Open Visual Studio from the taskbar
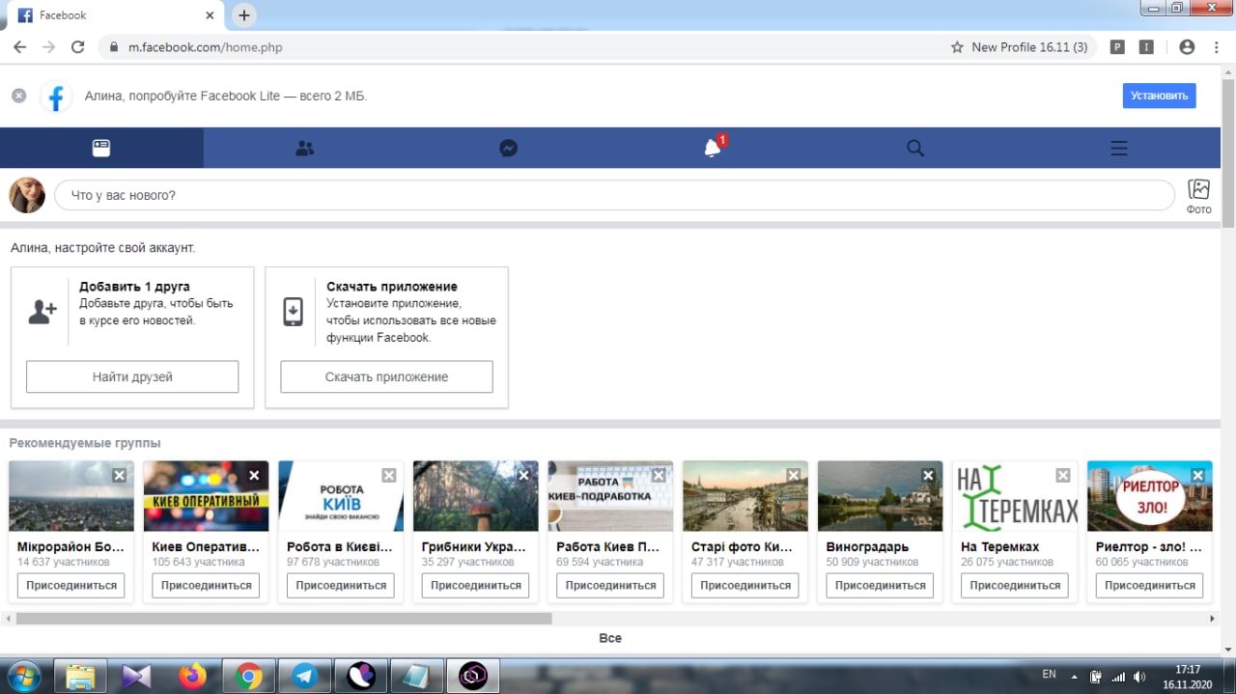Image resolution: width=1236 pixels, height=694 pixels. point(137,676)
